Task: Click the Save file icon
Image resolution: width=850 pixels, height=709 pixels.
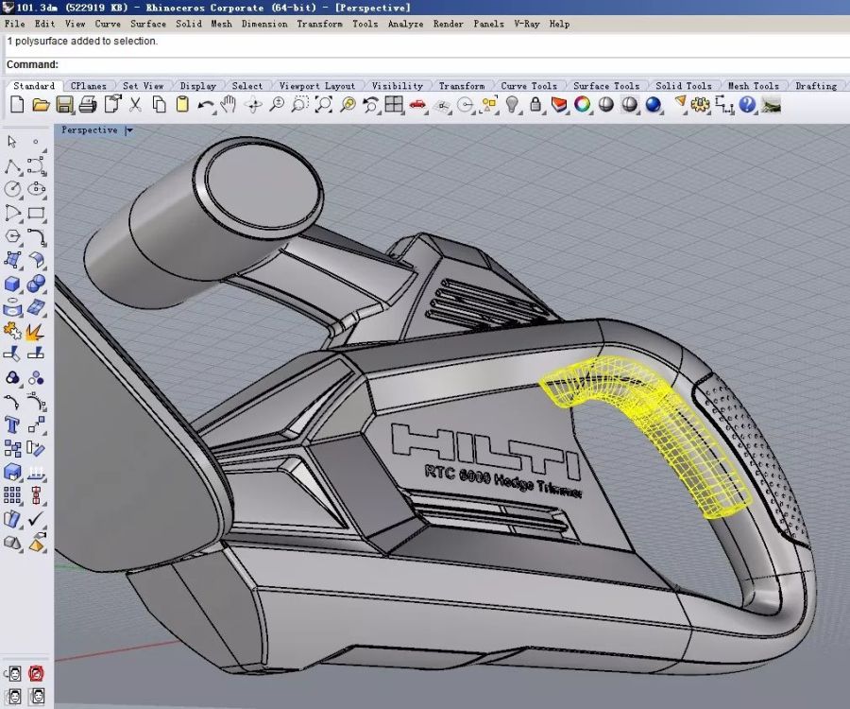Action: (x=64, y=105)
